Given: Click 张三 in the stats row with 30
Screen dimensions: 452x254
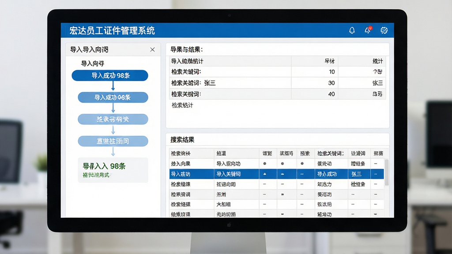Looking at the screenshot, I should [378, 83].
